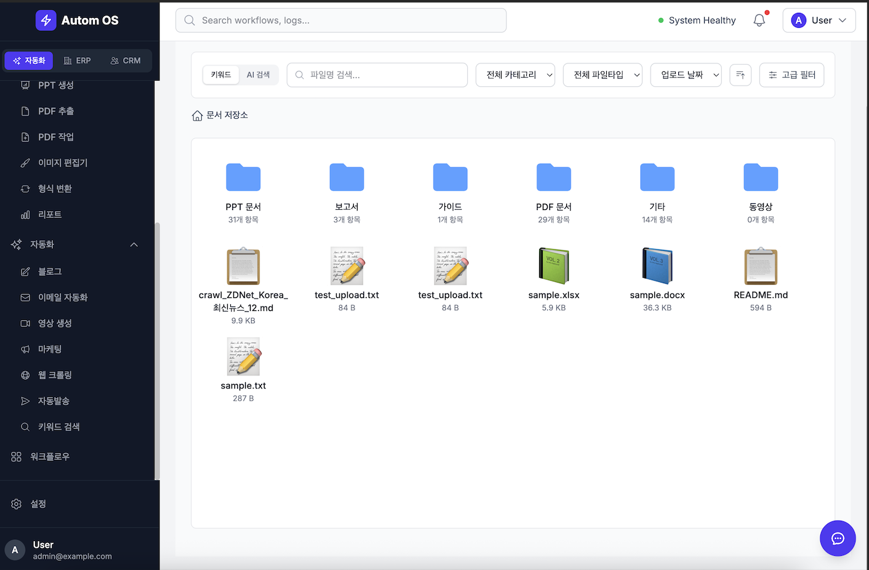Switch search mode to AI 검색
The width and height of the screenshot is (869, 570).
click(x=258, y=75)
